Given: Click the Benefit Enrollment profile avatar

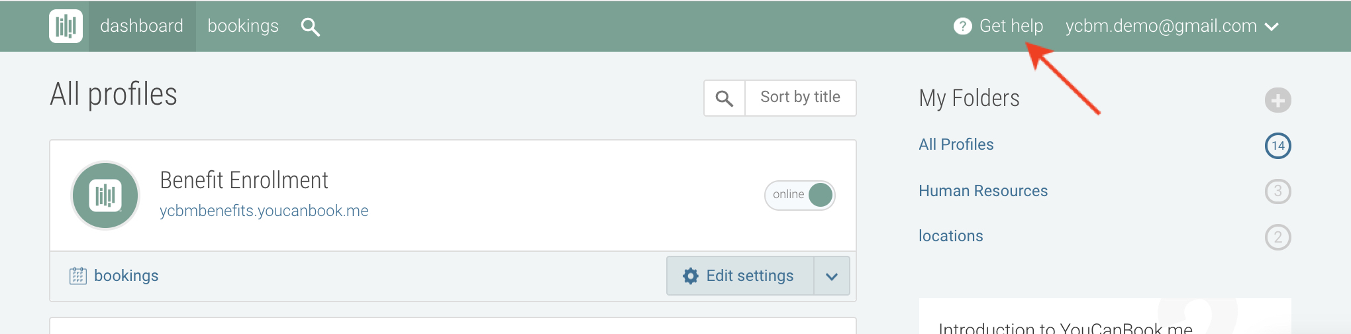Looking at the screenshot, I should click(x=105, y=195).
